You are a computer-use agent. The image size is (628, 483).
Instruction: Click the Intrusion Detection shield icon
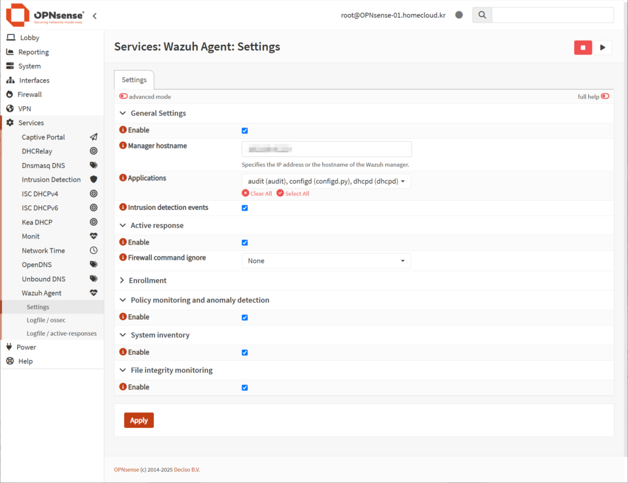(x=93, y=180)
